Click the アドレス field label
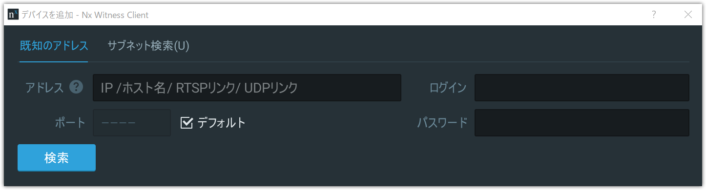 [44, 88]
